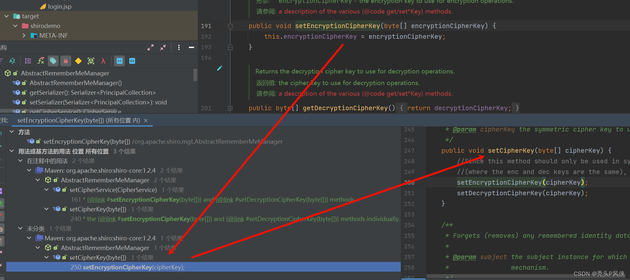Click Maven library icon for first shiro-core node
Image resolution: width=630 pixels, height=280 pixels.
39,170
